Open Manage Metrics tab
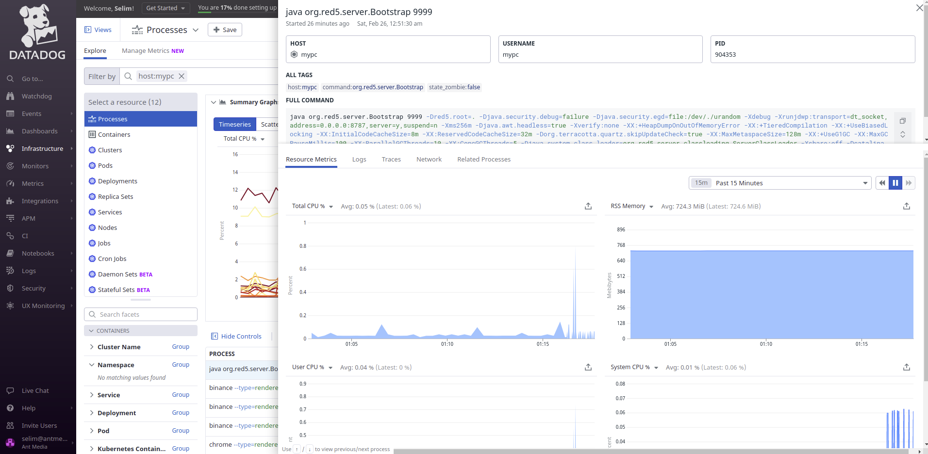 153,50
